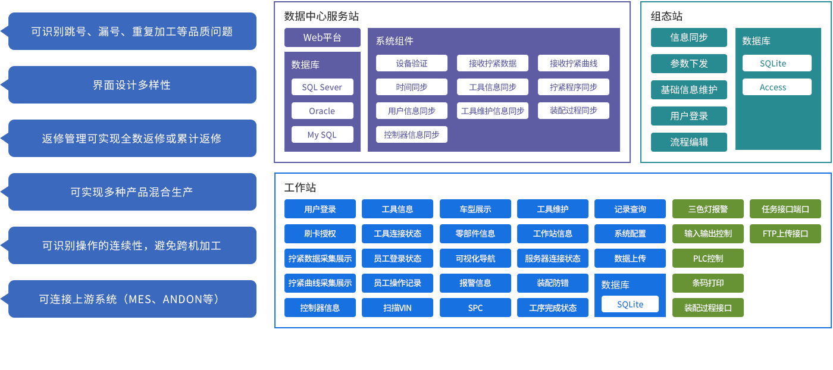The height and width of the screenshot is (370, 833).
Task: Click the 扫描VIN block
Action: tap(397, 308)
